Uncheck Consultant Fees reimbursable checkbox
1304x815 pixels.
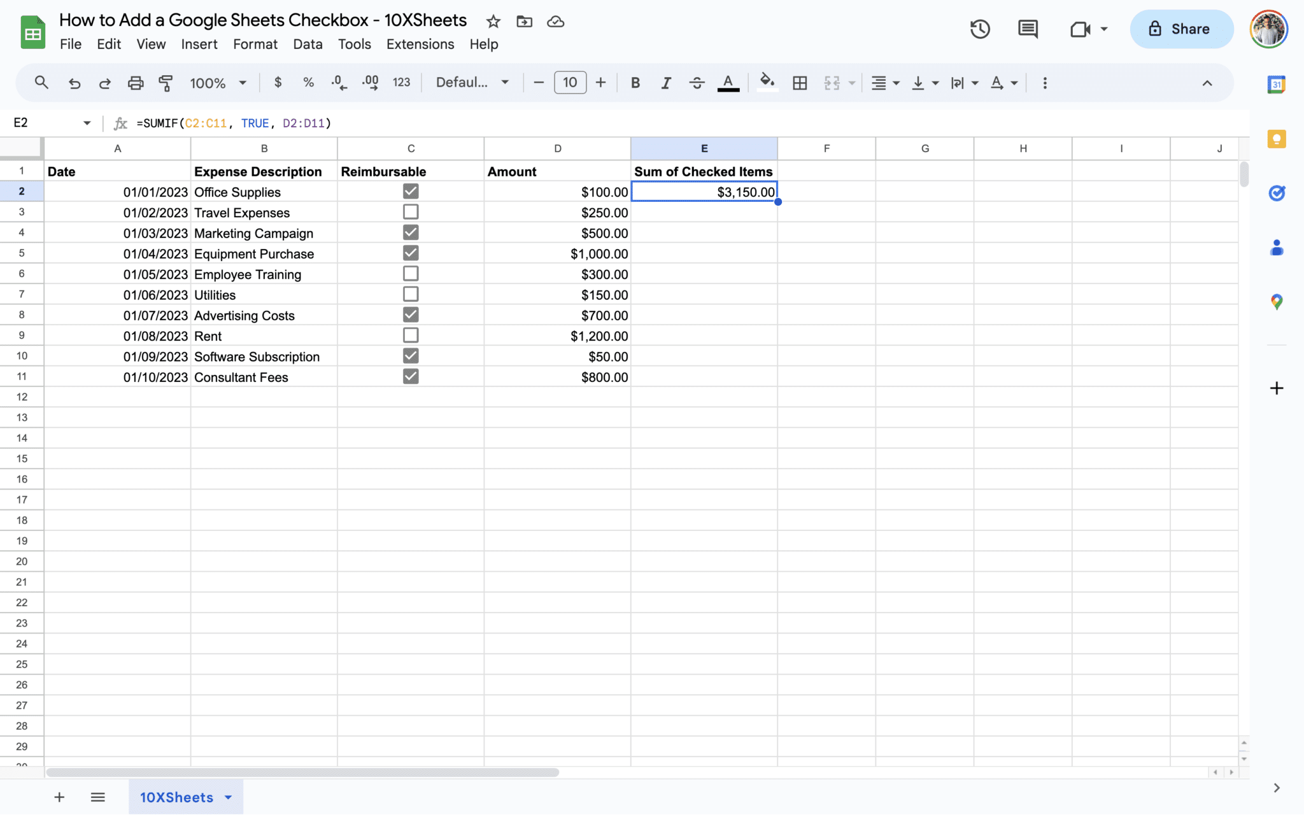[x=411, y=376]
